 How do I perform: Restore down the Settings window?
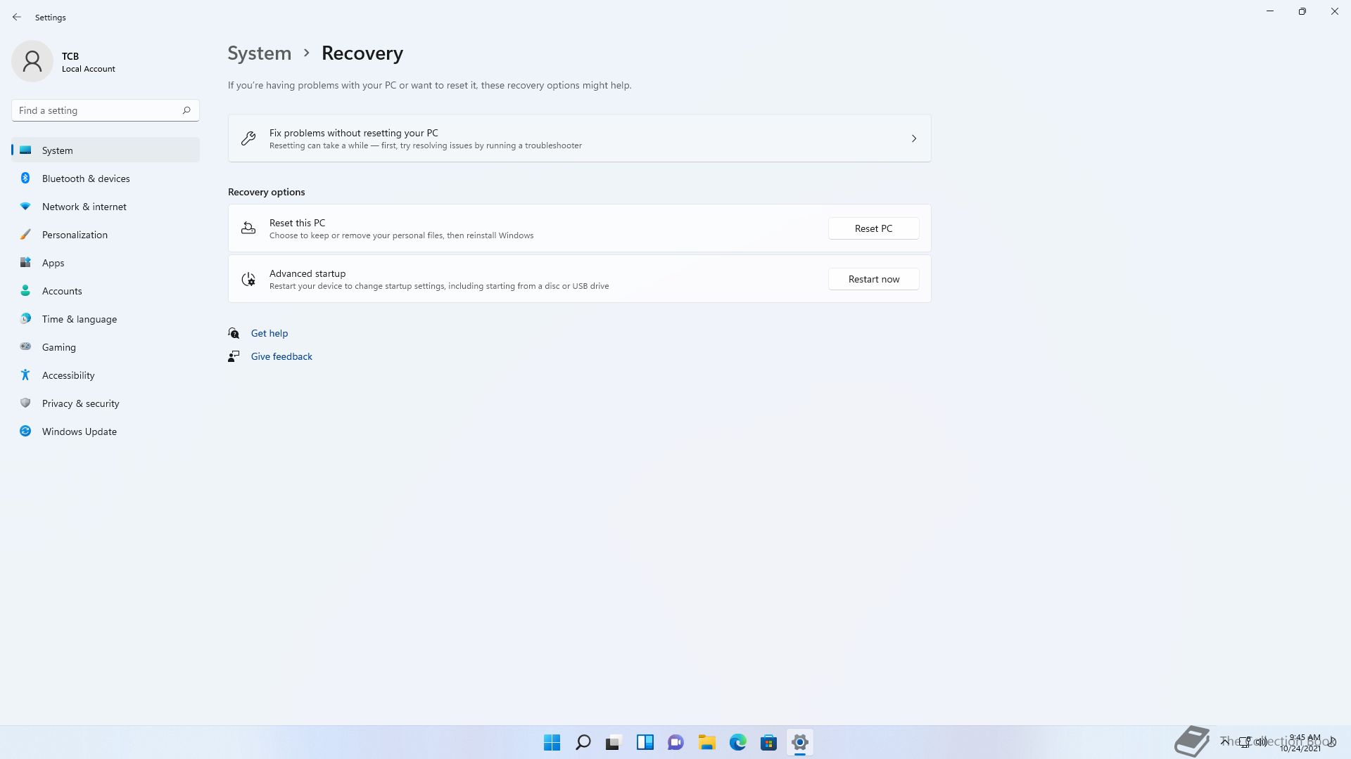pyautogui.click(x=1302, y=11)
